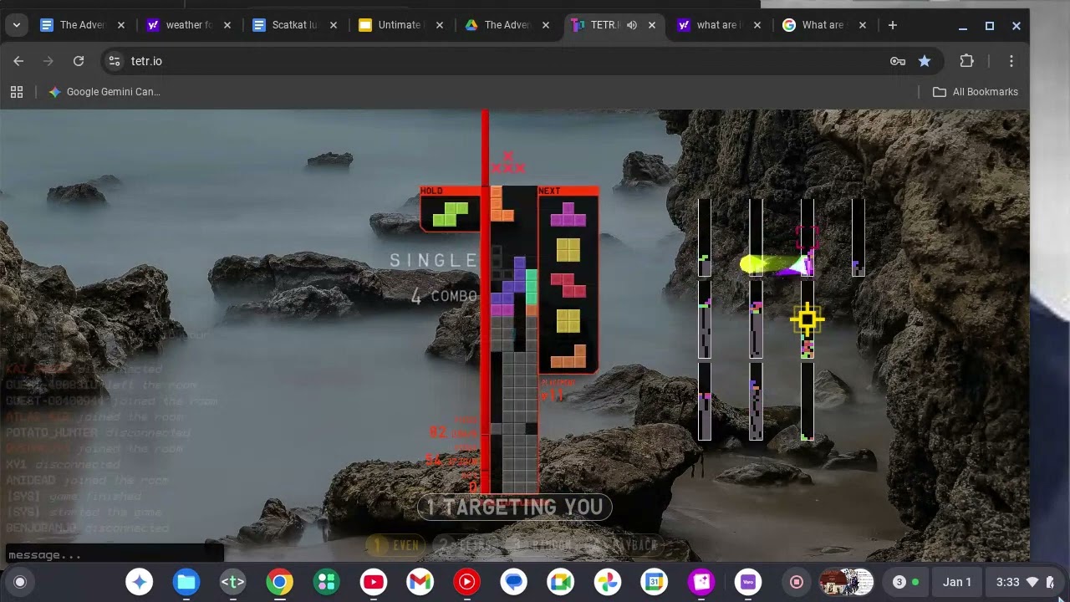The image size is (1070, 602).
Task: Open the Apps grid shortcut
Action: point(17,92)
